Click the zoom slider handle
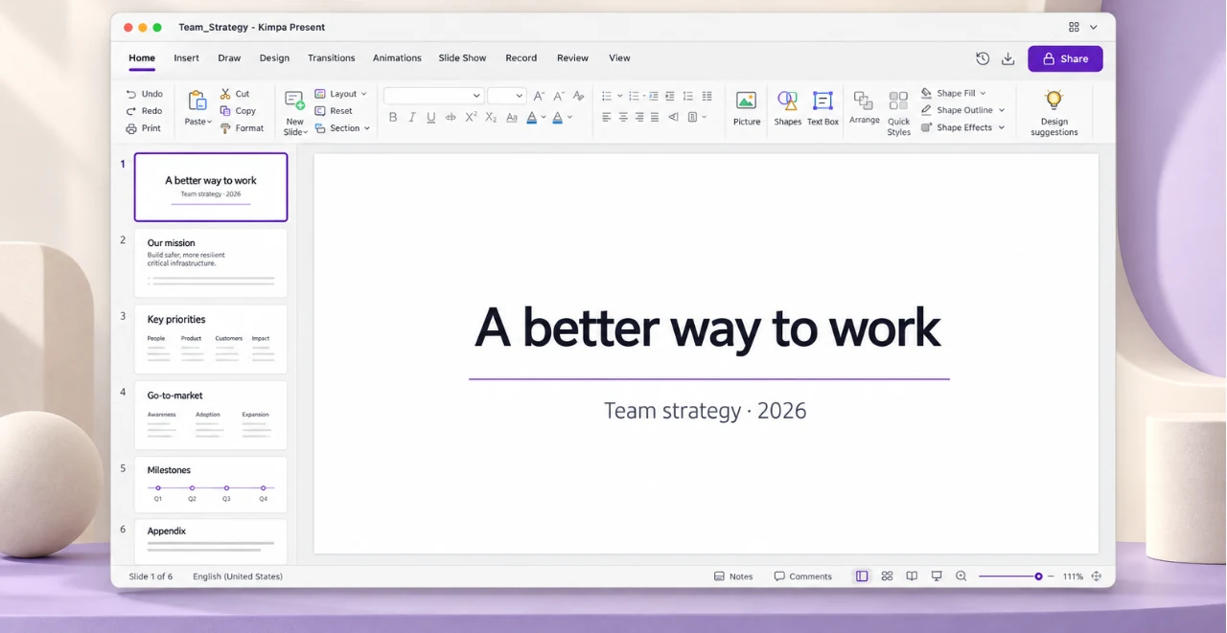1227x633 pixels. click(x=1038, y=576)
